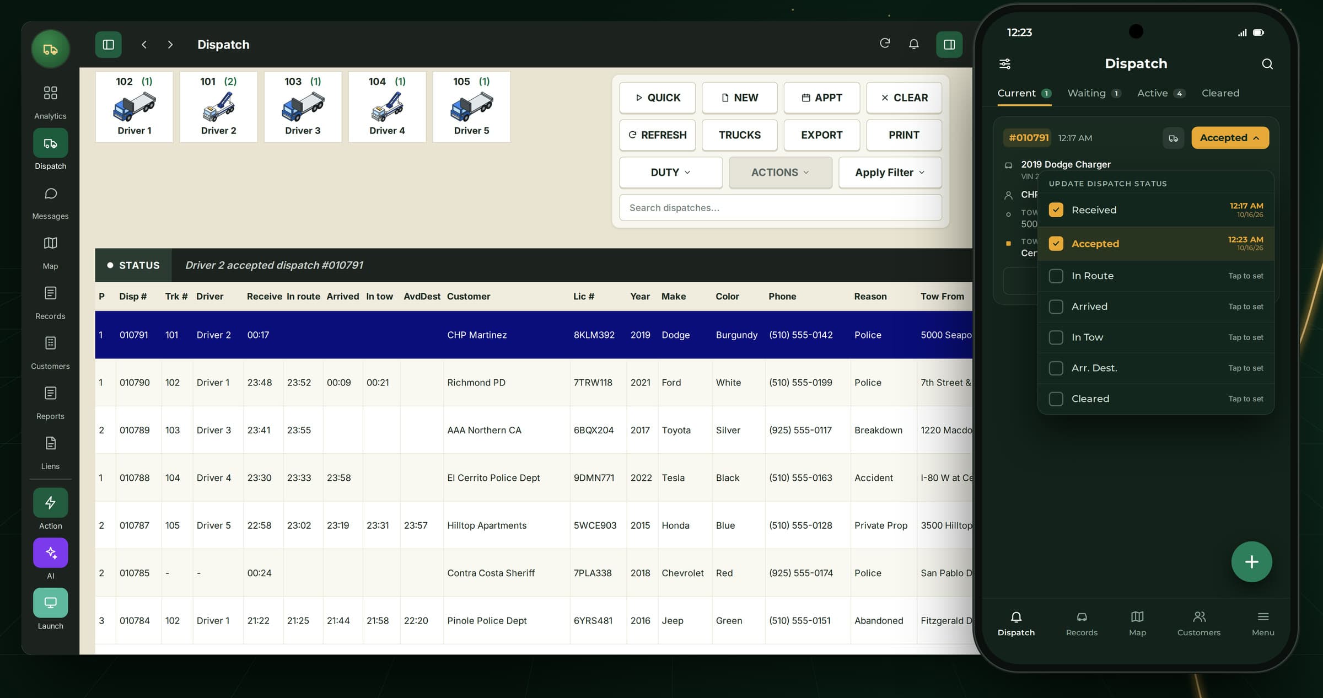Tap Customers in phone bottom bar

pos(1199,624)
